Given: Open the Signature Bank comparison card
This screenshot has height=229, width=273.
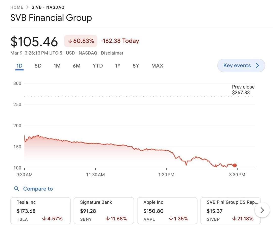Looking at the screenshot, I should click(x=104, y=211).
